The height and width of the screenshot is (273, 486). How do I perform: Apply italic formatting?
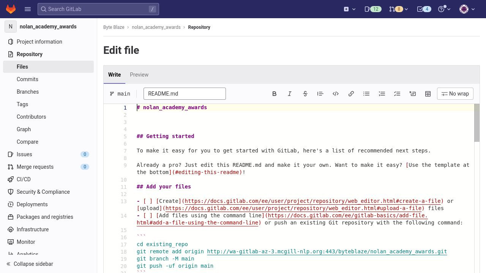(290, 94)
